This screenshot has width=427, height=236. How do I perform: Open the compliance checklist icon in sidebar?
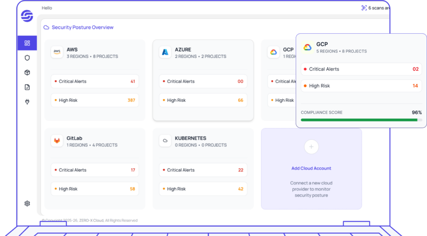[27, 87]
